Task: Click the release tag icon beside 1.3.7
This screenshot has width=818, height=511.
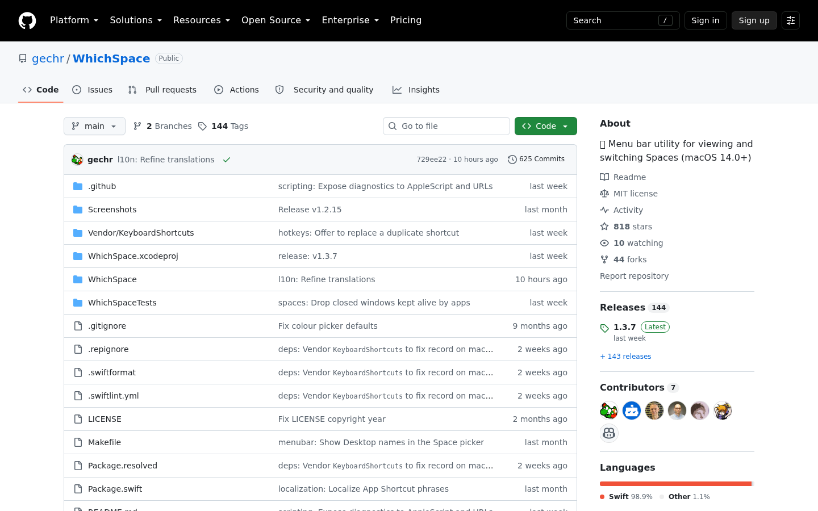Action: pyautogui.click(x=604, y=328)
